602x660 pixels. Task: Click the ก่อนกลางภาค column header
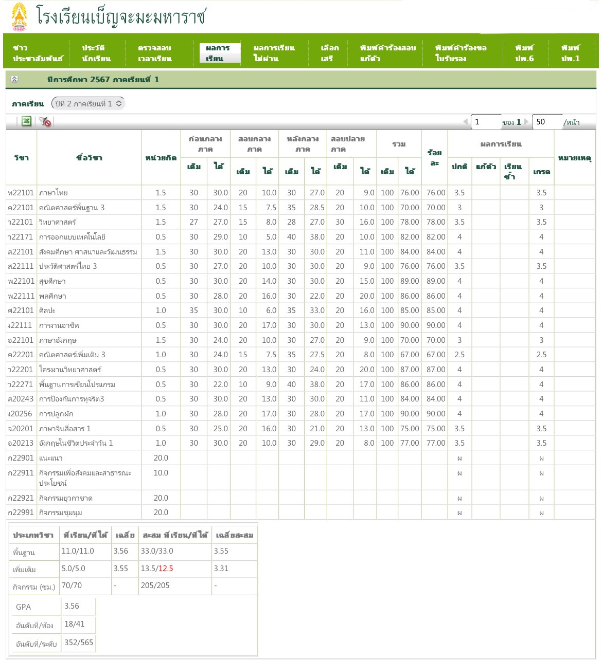click(205, 144)
